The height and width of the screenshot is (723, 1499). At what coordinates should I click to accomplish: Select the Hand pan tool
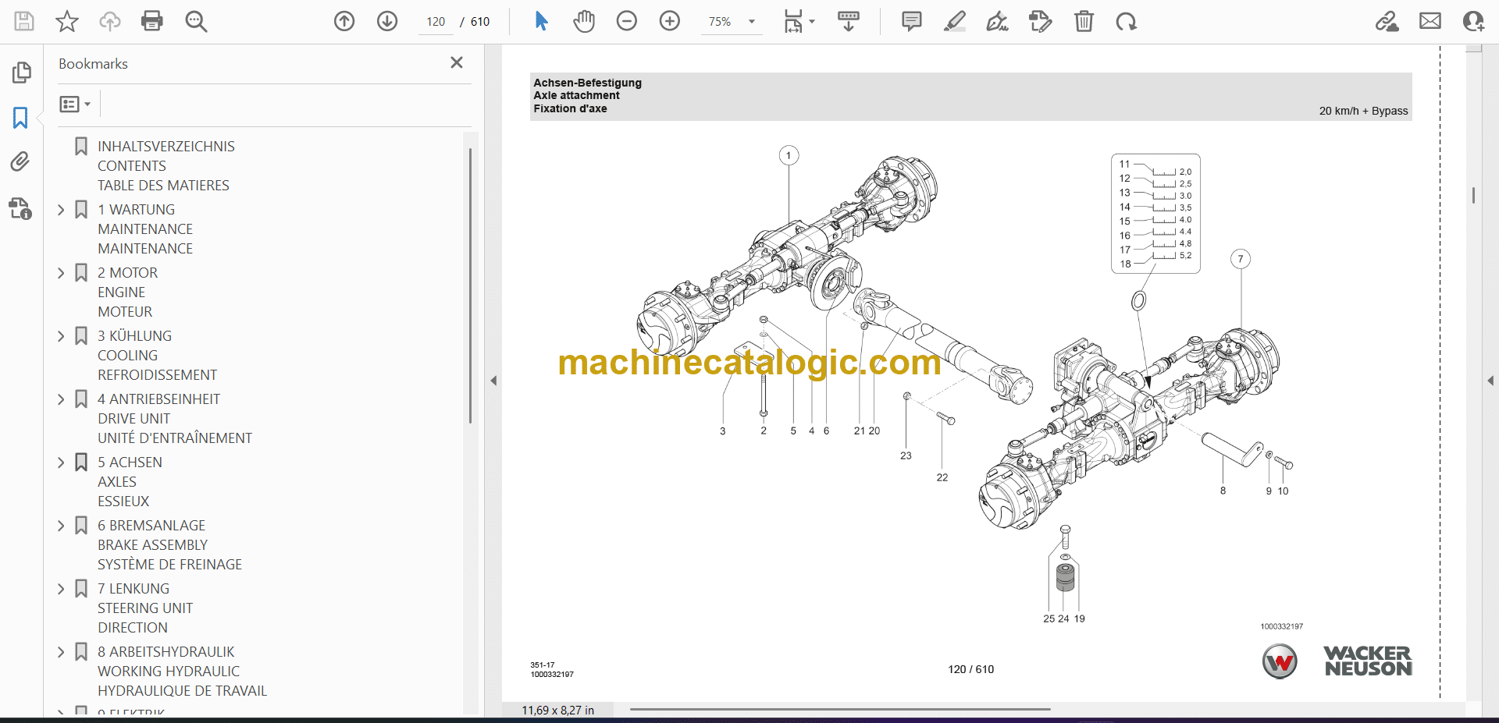(583, 21)
